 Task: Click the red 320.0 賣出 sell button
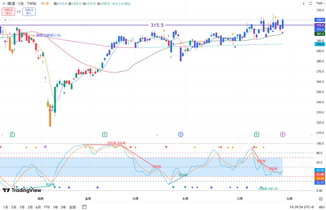point(8,11)
